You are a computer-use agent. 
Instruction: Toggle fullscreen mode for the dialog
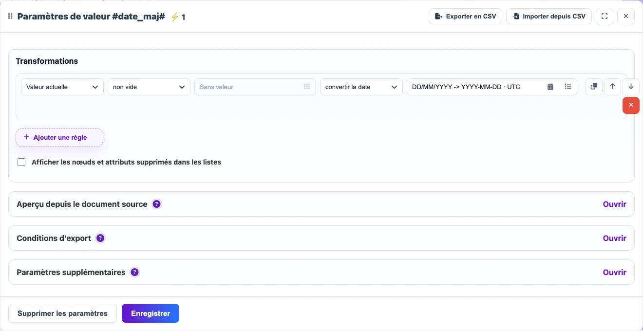click(x=605, y=16)
